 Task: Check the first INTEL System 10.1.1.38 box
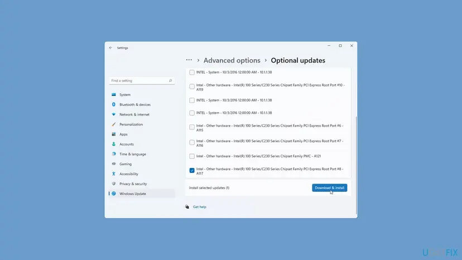[x=192, y=72]
